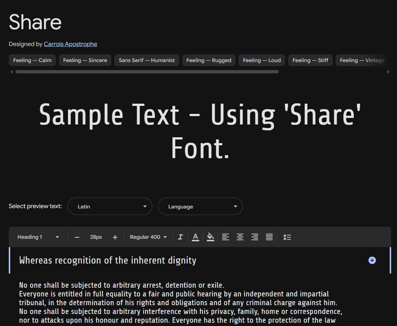The width and height of the screenshot is (397, 326).
Task: Align text left
Action: tap(225, 237)
